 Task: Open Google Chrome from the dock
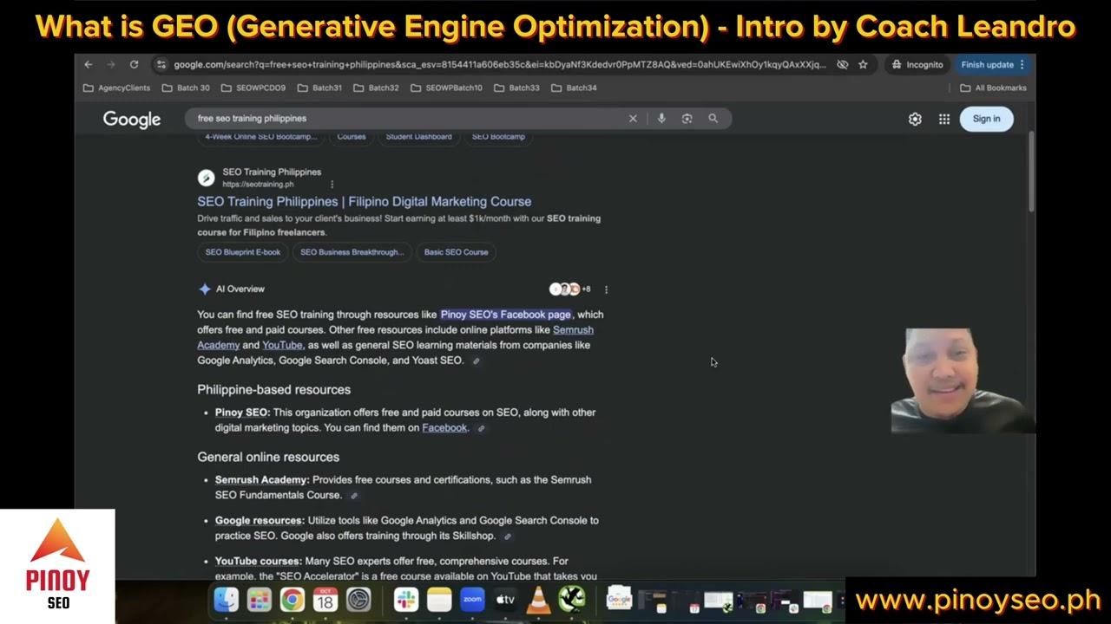coord(292,600)
